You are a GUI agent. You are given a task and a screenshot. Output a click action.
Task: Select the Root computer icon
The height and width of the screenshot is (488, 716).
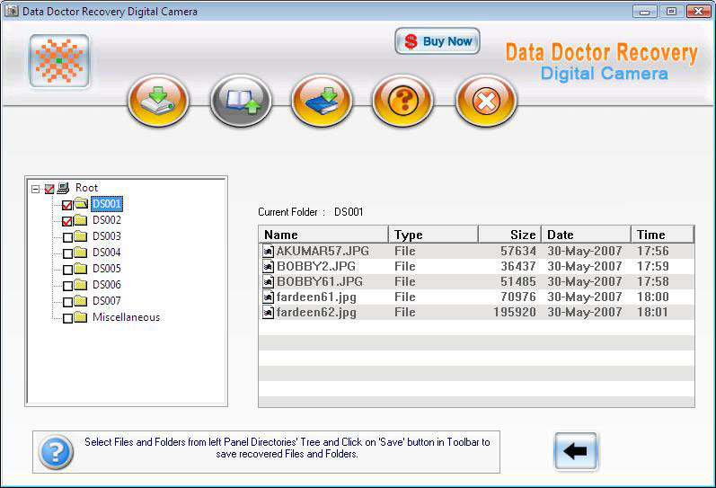(x=64, y=188)
